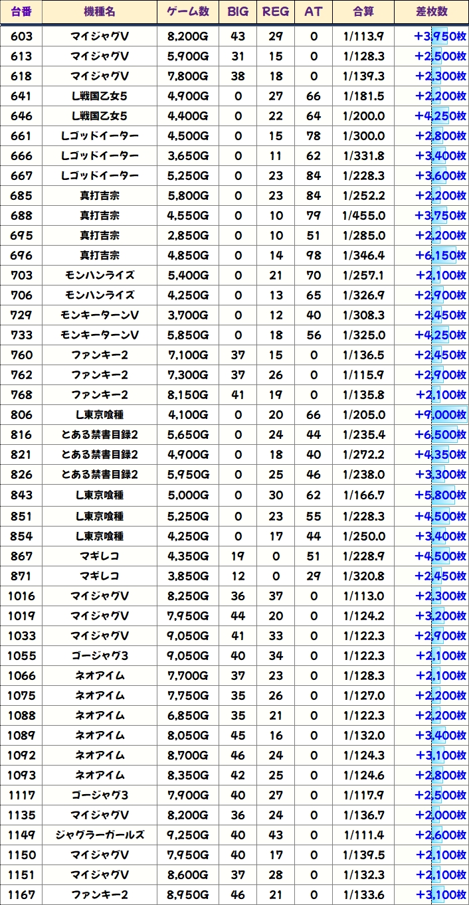Click the 台番 column header
Image resolution: width=469 pixels, height=905 pixels.
21,12
